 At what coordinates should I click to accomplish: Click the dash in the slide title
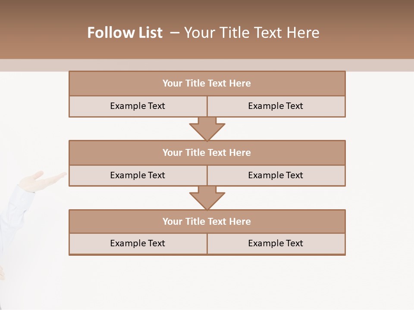[x=175, y=33]
